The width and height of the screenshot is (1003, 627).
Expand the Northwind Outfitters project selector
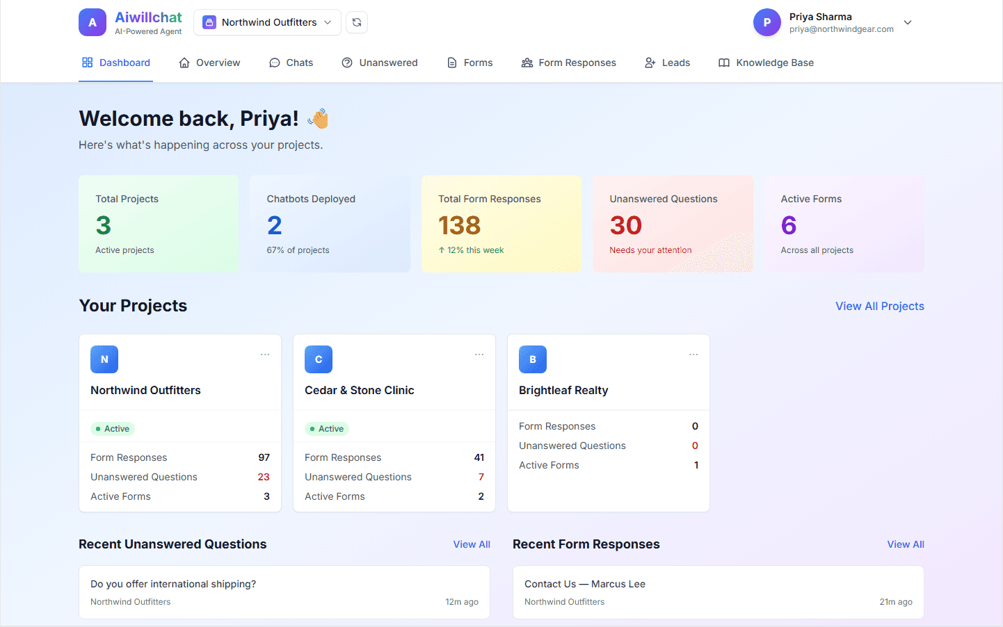[x=267, y=22]
